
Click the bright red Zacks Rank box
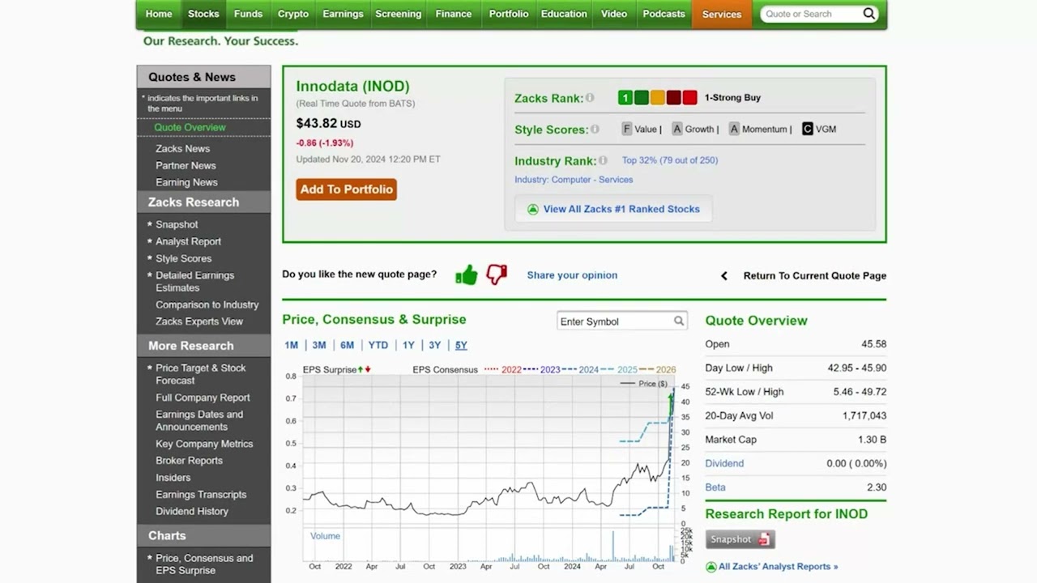(690, 97)
